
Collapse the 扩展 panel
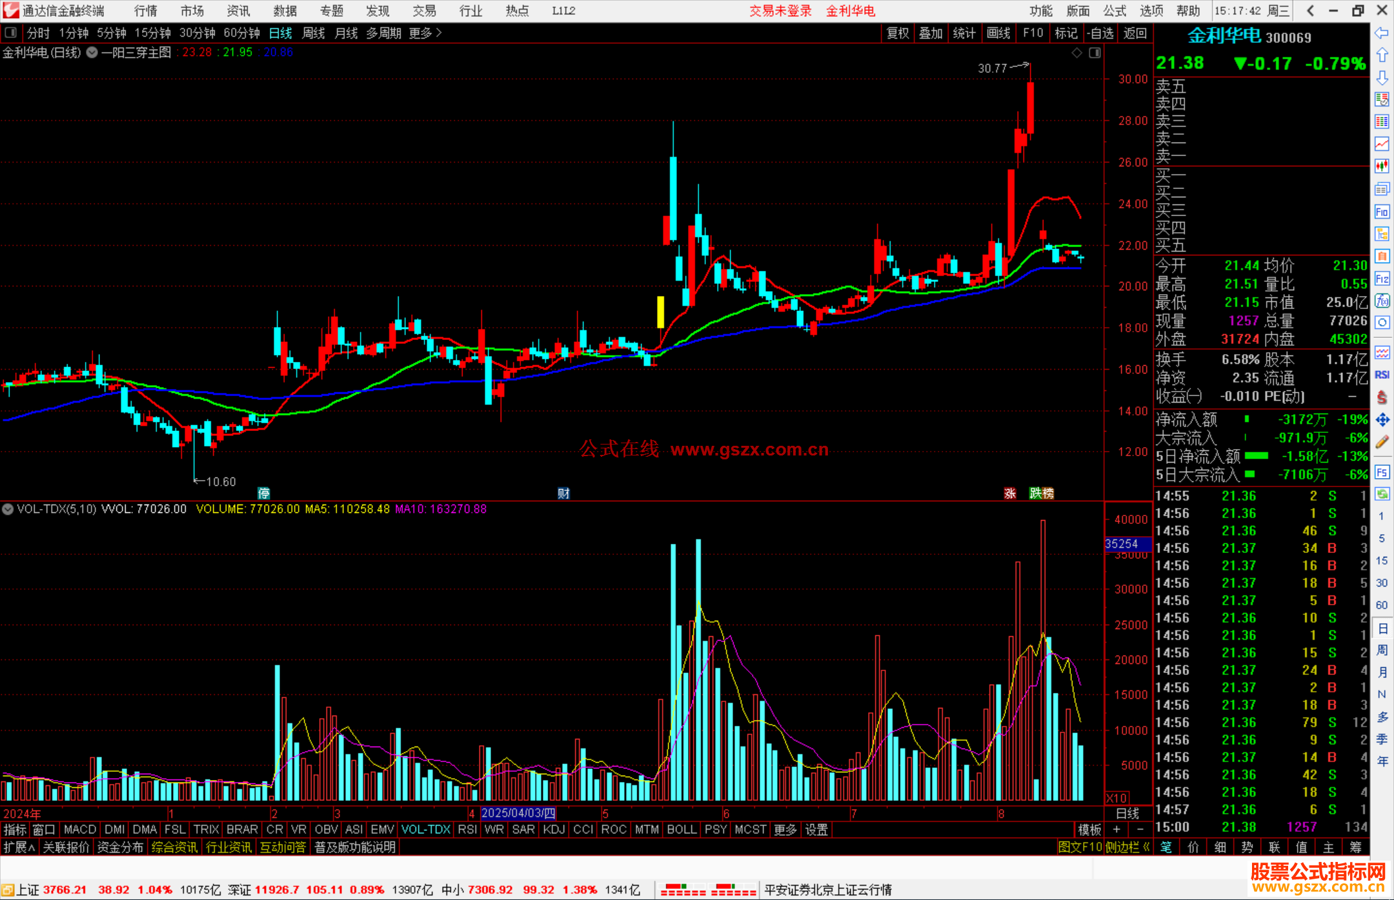point(19,847)
